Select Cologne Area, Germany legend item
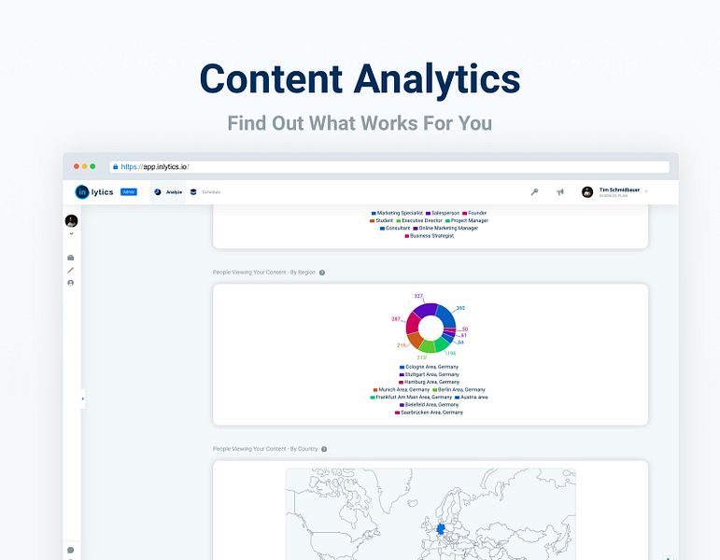This screenshot has width=720, height=560. [429, 367]
